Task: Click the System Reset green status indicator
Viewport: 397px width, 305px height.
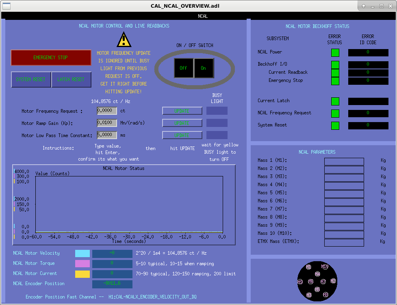Action: [x=335, y=126]
